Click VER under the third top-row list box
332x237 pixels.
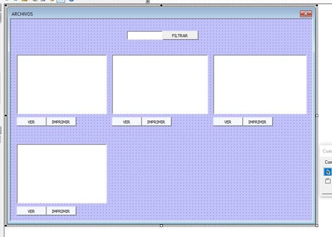[x=228, y=122]
